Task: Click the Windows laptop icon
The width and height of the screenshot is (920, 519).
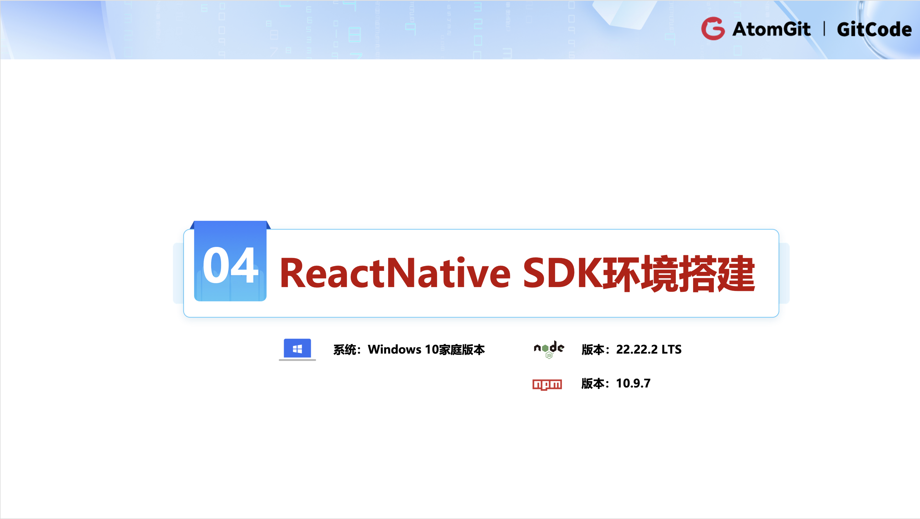Action: point(297,349)
